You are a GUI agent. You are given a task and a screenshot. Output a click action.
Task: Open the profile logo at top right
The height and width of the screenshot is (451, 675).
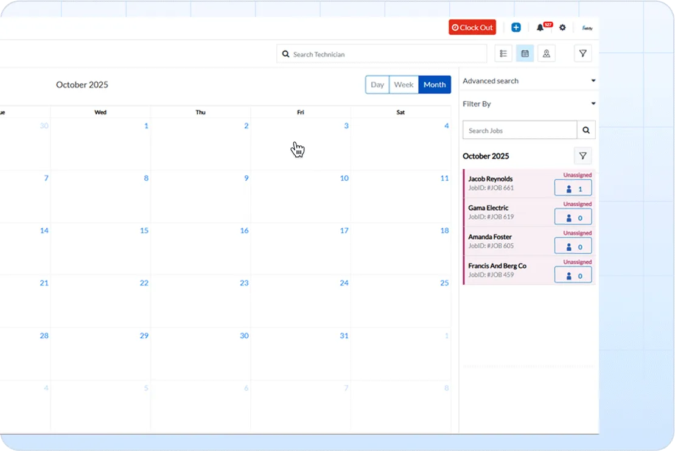tap(587, 28)
